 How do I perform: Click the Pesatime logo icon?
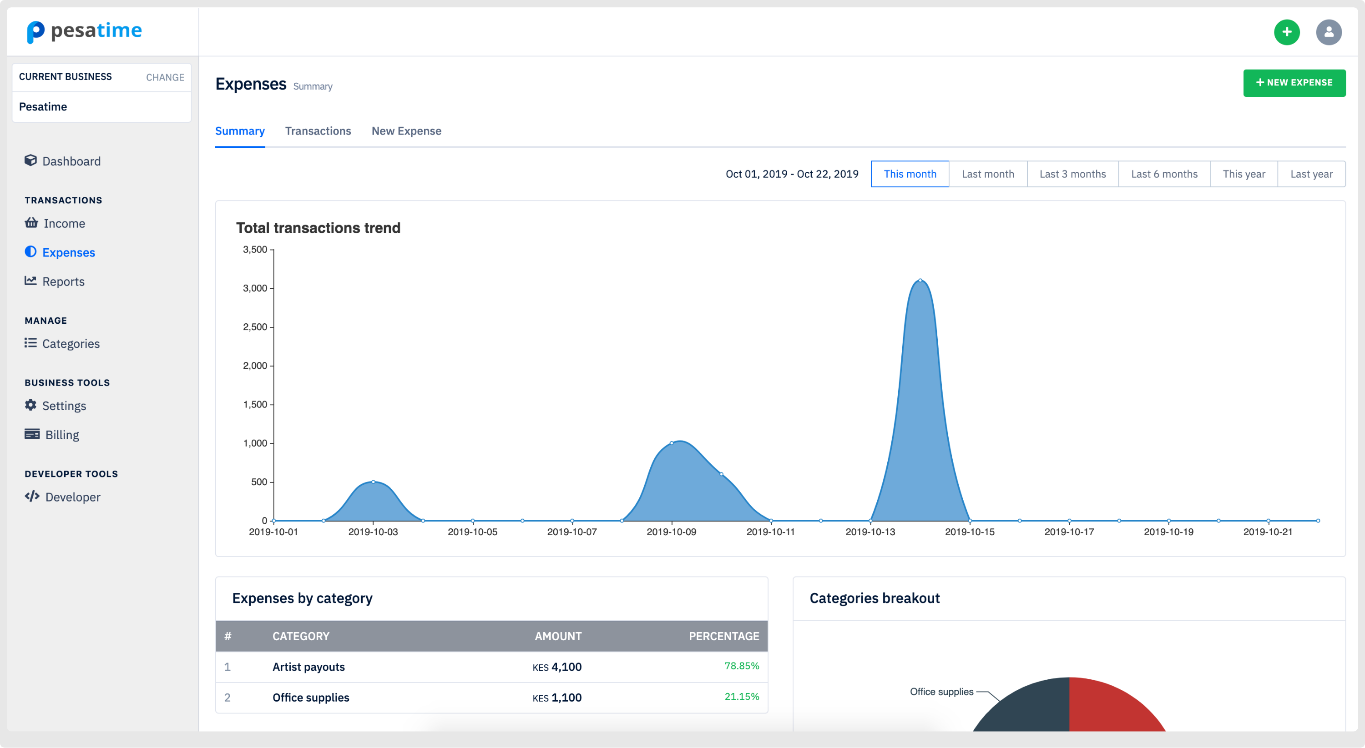[x=35, y=32]
